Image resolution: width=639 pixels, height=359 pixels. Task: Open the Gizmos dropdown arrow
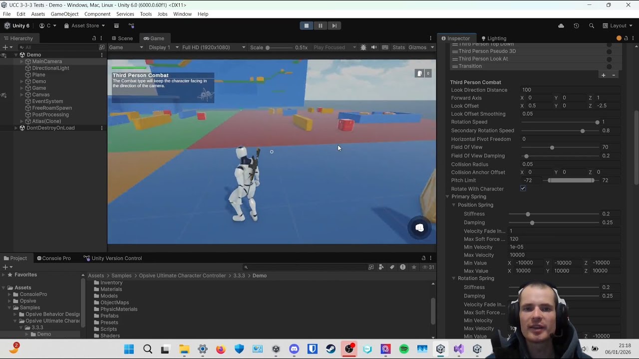[432, 47]
